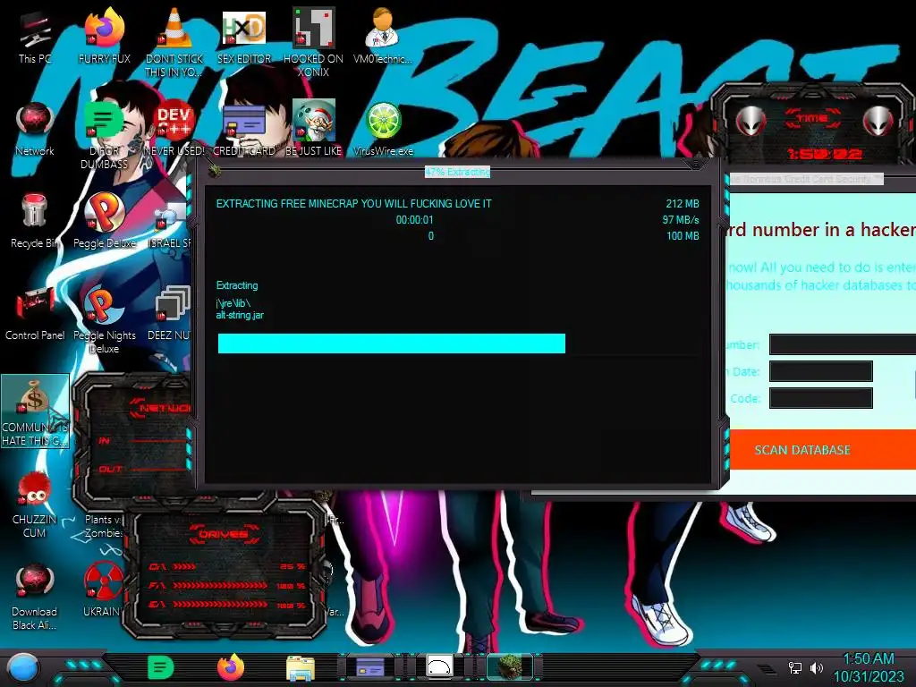Open the green chat-bubble DUMBASS shortcut
This screenshot has height=687, width=916.
pos(104,134)
